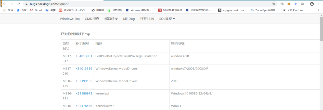Image resolution: width=323 pixels, height=110 pixels.
Task: Open the 打开3389 nav item
Action: tap(147, 19)
